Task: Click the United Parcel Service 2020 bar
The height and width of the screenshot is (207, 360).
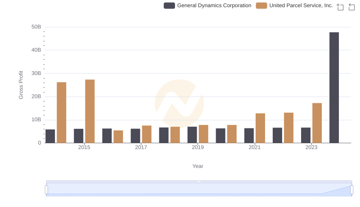Action: 232,134
